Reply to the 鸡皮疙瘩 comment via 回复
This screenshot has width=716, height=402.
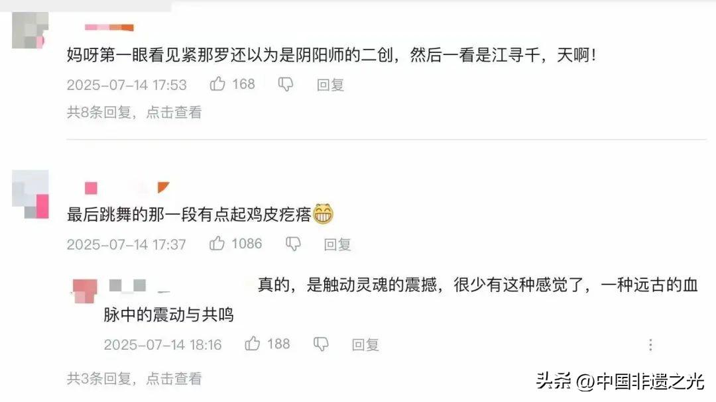tap(337, 244)
